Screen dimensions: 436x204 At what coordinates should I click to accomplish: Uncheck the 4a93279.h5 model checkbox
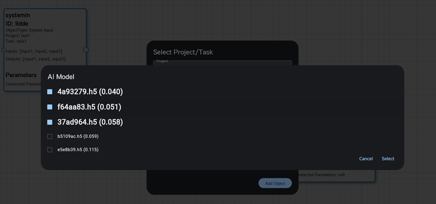coord(50,92)
